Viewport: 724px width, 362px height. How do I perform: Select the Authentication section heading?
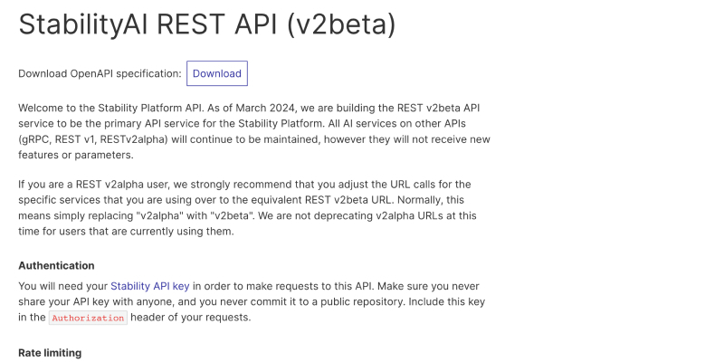coord(56,265)
